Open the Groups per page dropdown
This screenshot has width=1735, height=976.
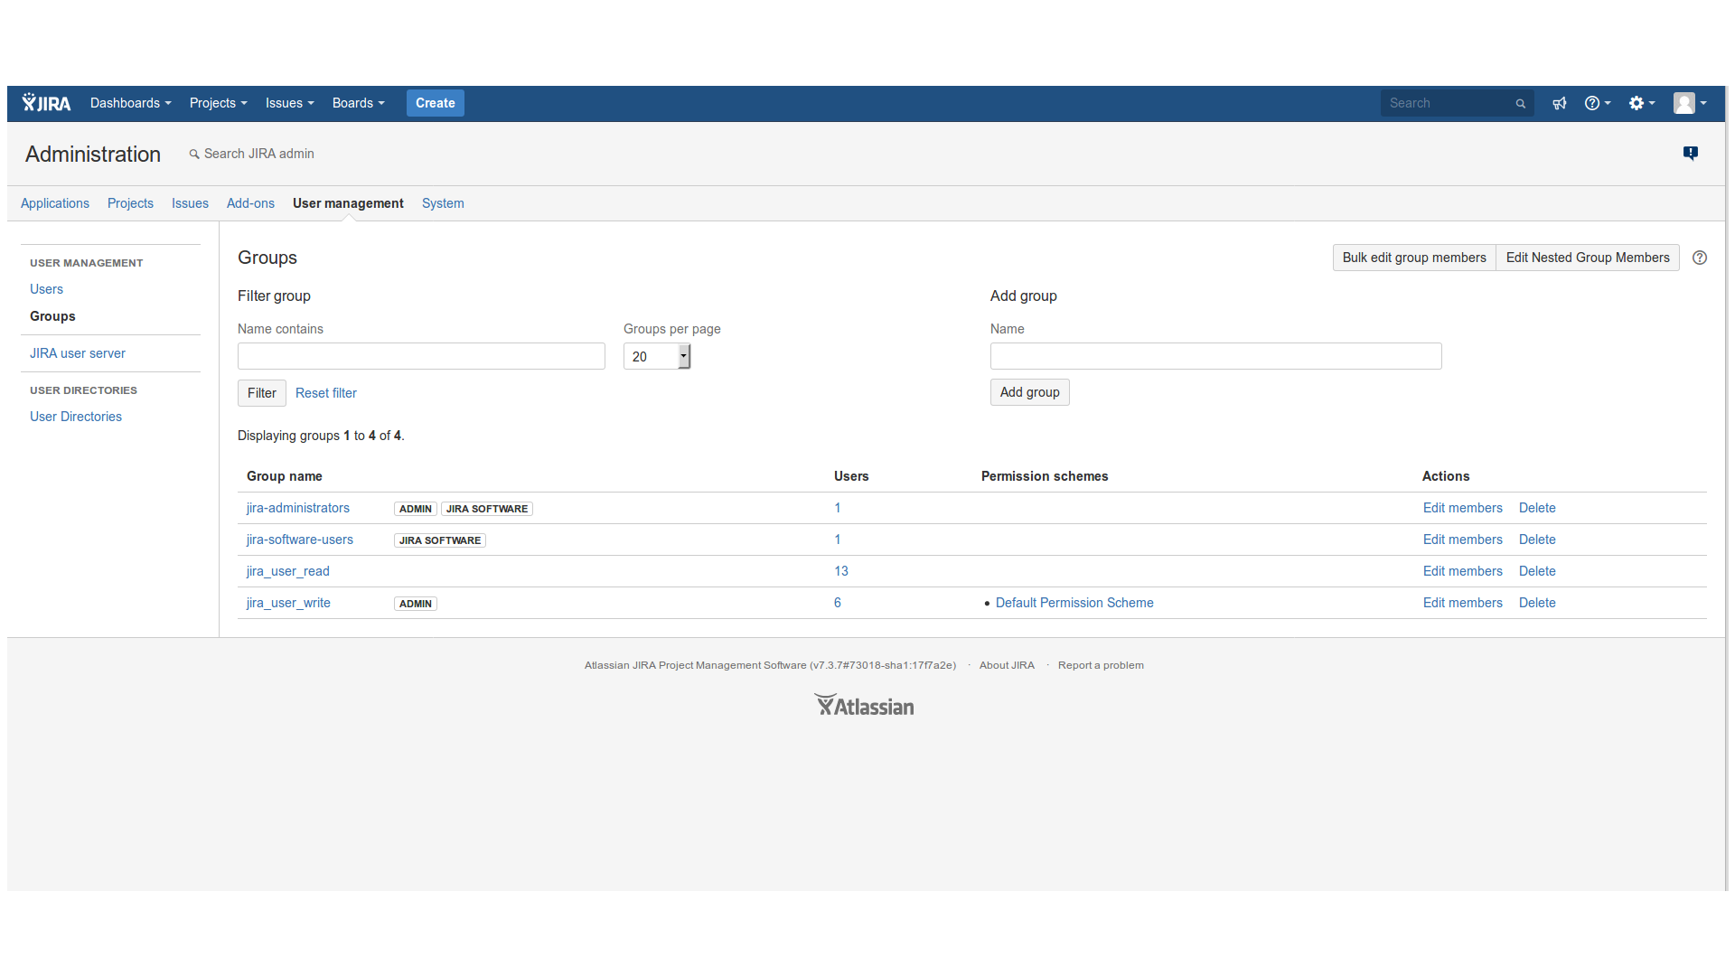657,356
